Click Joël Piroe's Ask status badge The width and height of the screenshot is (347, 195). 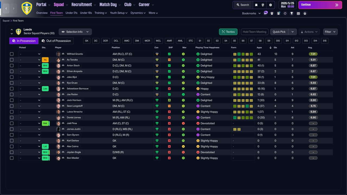[45, 123]
